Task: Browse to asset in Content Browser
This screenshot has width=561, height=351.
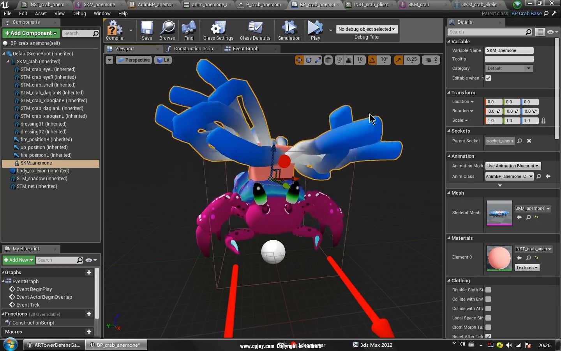Action: click(x=167, y=30)
